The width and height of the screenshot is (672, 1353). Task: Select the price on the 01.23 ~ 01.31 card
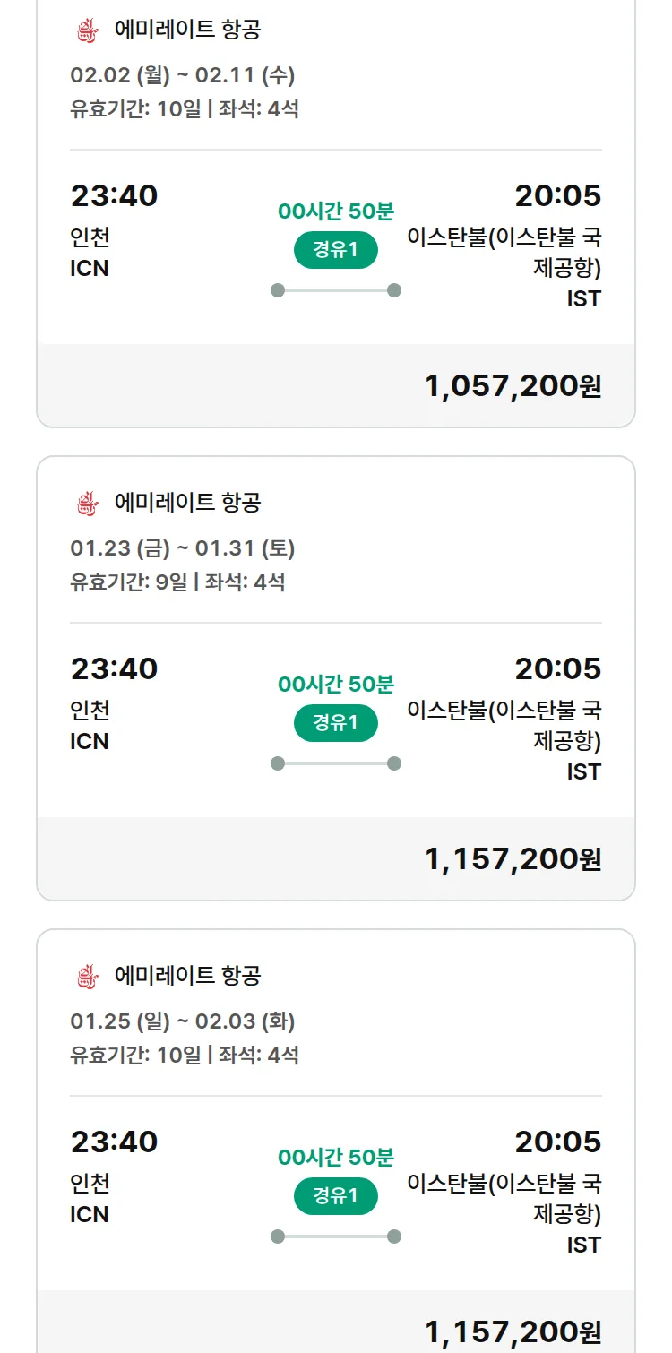pos(513,859)
